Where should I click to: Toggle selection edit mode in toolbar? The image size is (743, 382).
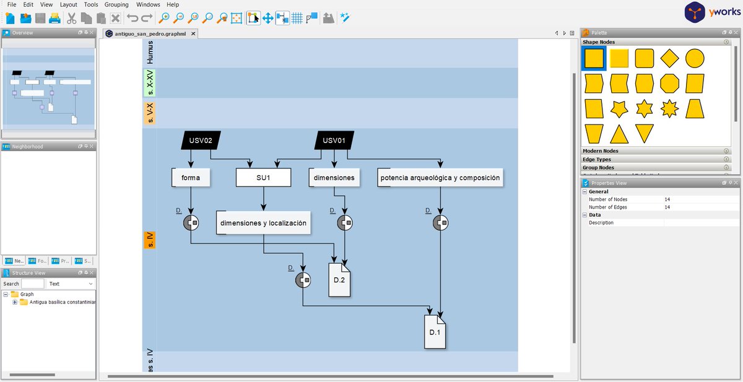pos(253,18)
